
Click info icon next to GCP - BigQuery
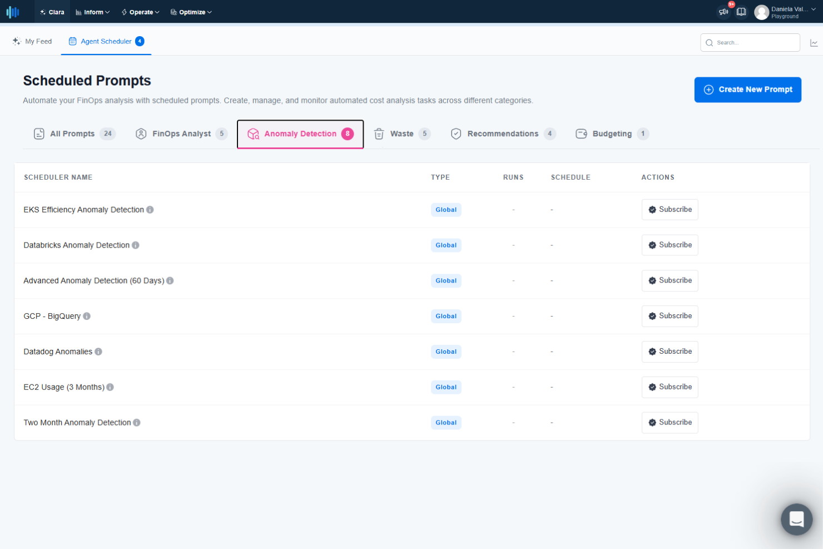coord(87,316)
